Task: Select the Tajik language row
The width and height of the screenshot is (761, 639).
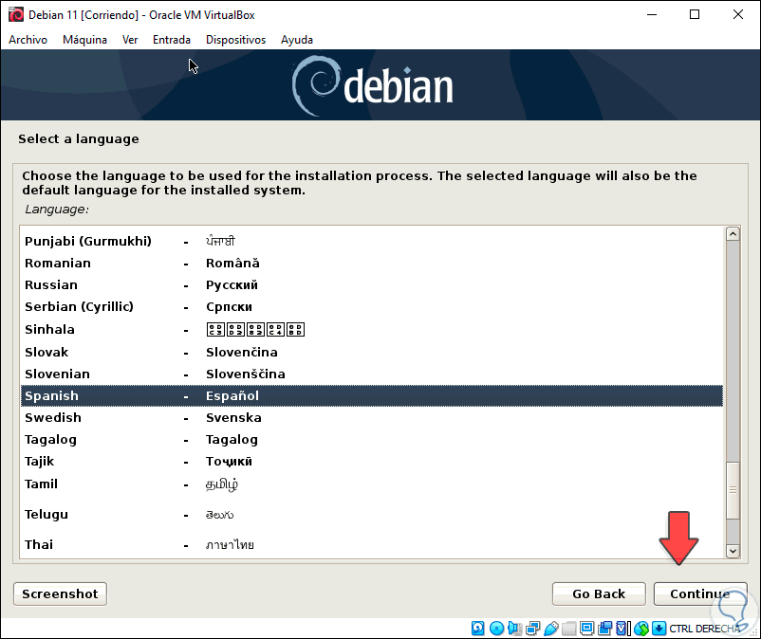Action: click(372, 461)
